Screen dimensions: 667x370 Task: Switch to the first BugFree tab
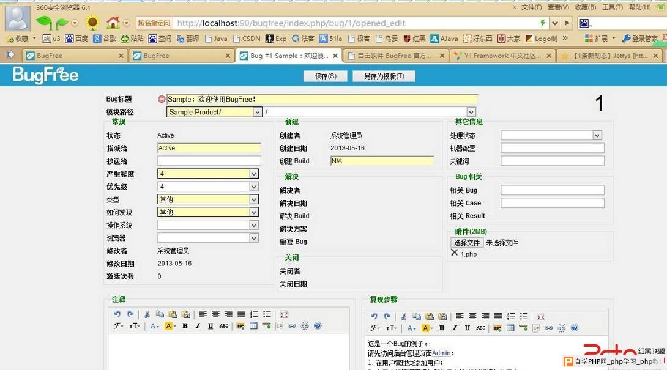pyautogui.click(x=75, y=56)
